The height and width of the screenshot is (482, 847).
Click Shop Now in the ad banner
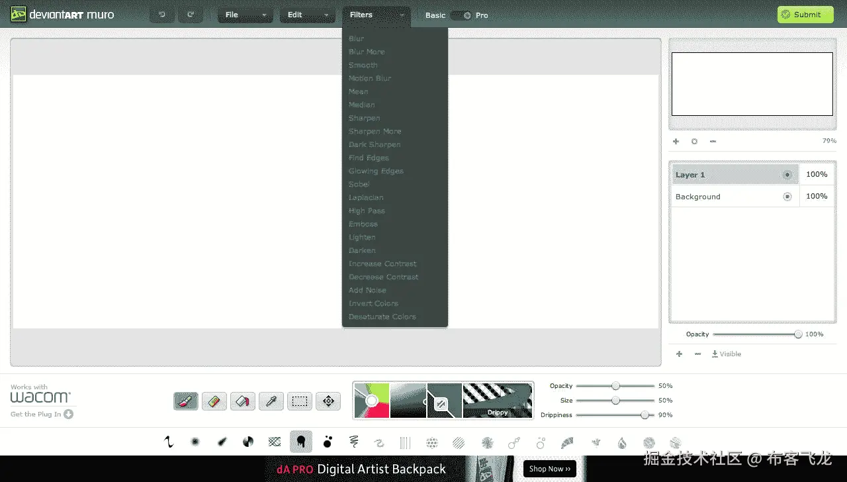click(550, 469)
